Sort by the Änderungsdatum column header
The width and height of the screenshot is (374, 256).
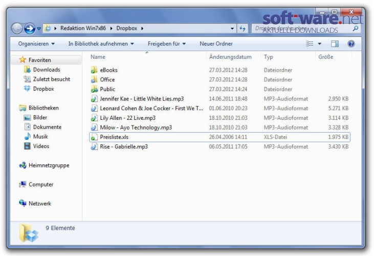(230, 57)
